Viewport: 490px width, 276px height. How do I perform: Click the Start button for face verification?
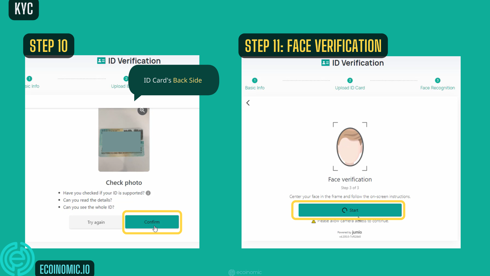350,210
